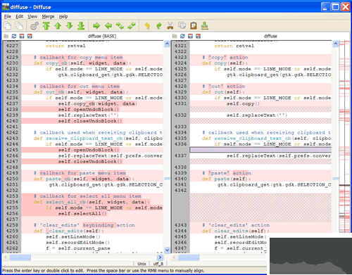Image resolution: width=352 pixels, height=275 pixels.
Task: Reload file icon in right pane header
Action: [x=182, y=36]
